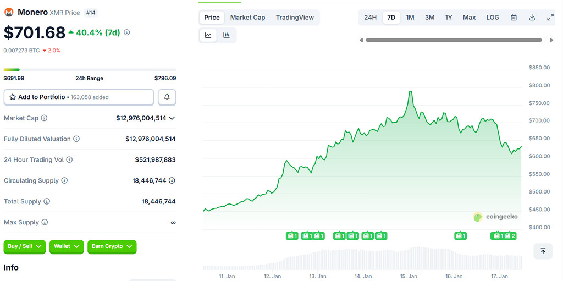Select the line chart view icon
The width and height of the screenshot is (563, 281).
[208, 35]
